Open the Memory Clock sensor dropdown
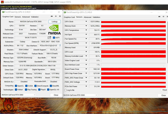The height and width of the screenshot is (114, 168). point(86,26)
